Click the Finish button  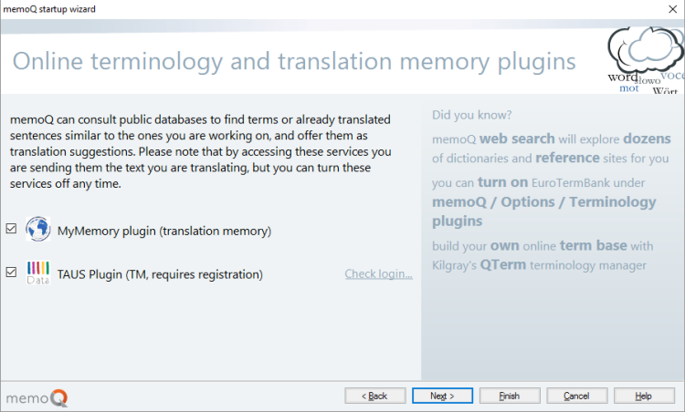coord(510,396)
